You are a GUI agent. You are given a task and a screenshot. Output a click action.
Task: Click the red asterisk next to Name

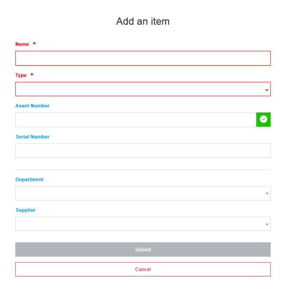tap(34, 44)
